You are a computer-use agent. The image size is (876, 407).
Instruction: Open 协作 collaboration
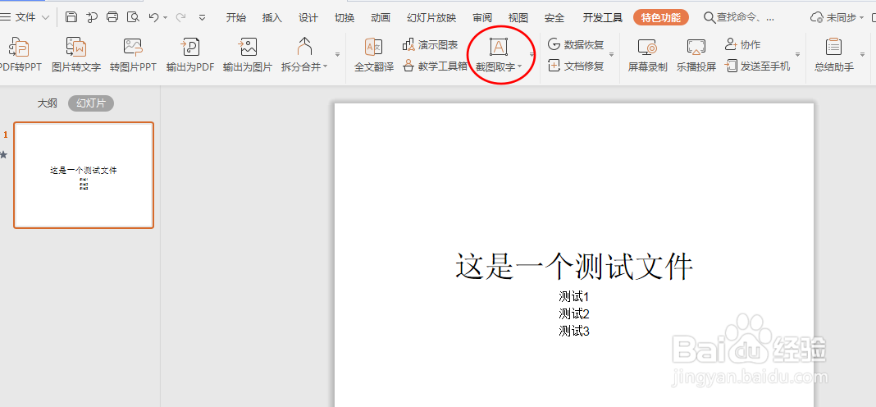click(742, 45)
